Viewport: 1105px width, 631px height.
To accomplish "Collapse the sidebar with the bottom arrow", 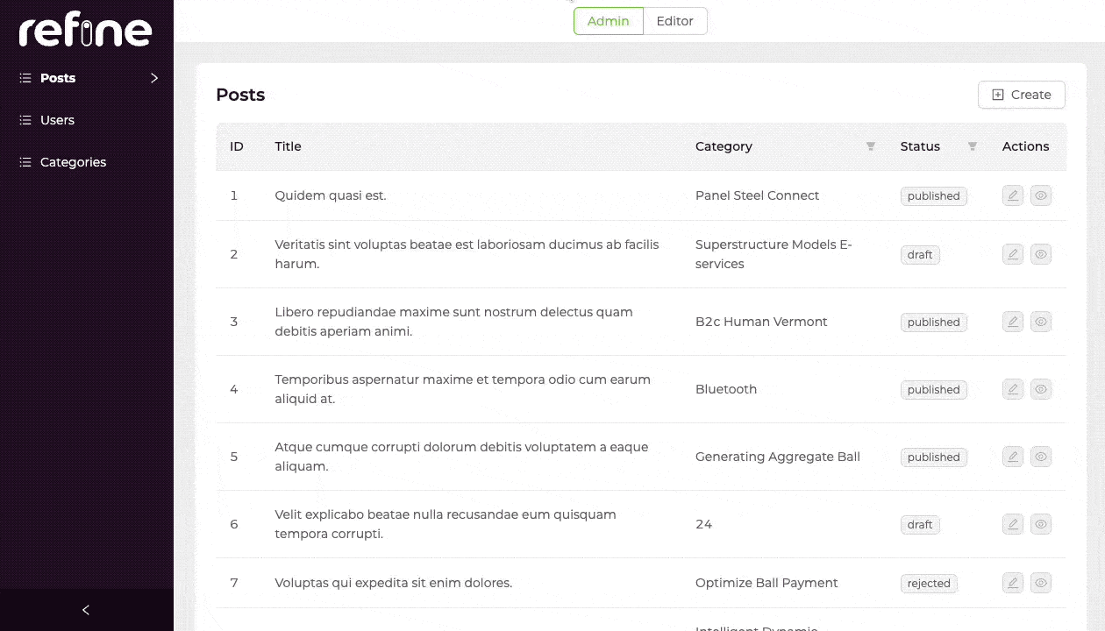I will click(x=86, y=610).
